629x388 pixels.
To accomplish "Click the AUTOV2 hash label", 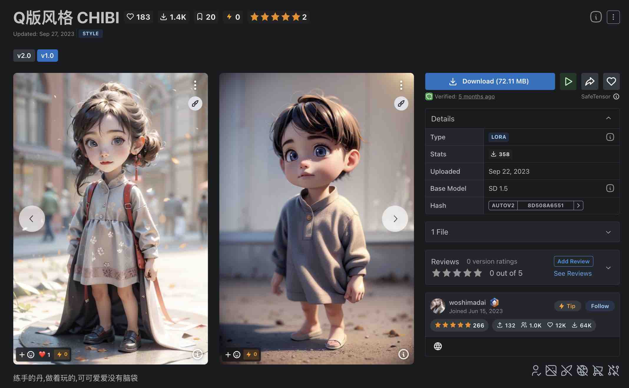I will tap(503, 205).
